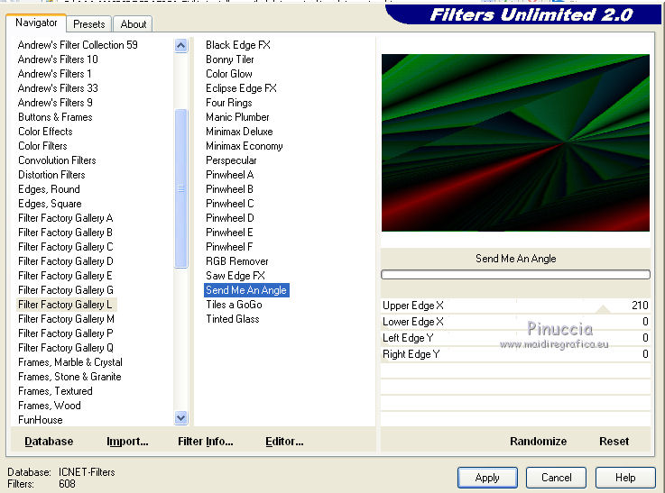Select Filter Factory Gallery L
This screenshot has height=493, width=665.
click(x=65, y=304)
